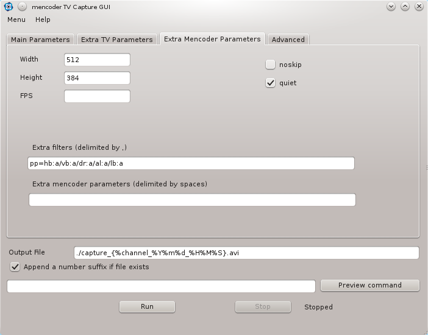The image size is (428, 335).
Task: Toggle Append a number suffix checkbox
Action: tap(15, 267)
